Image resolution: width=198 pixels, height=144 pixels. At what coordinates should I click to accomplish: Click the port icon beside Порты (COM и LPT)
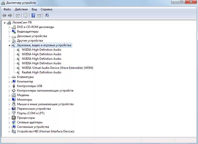tap(14, 113)
